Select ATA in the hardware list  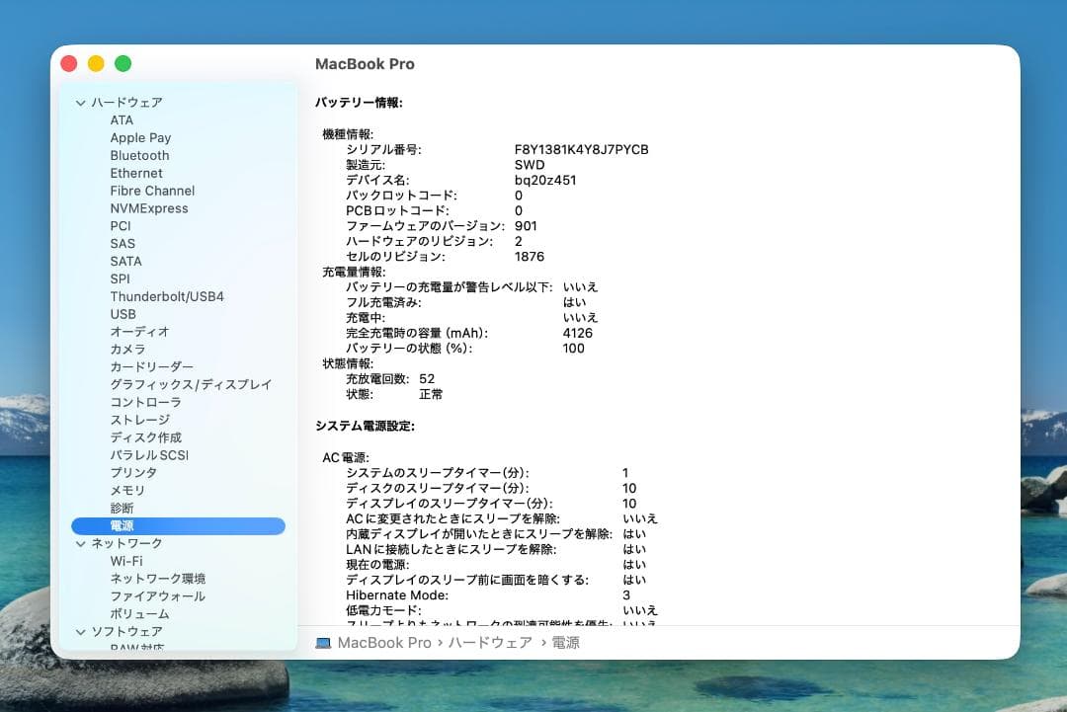click(121, 119)
